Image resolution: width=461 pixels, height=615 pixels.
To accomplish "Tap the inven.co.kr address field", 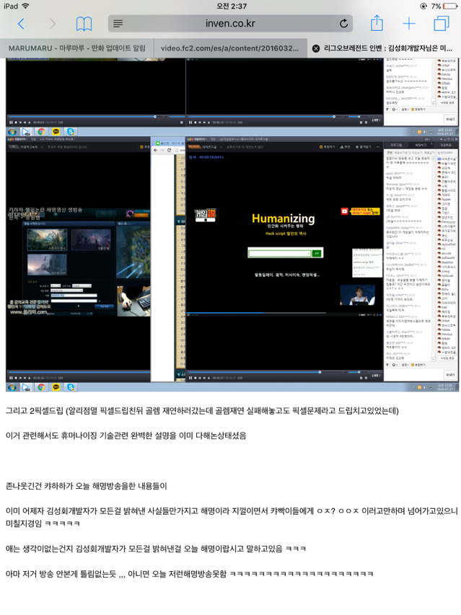I will 230,24.
